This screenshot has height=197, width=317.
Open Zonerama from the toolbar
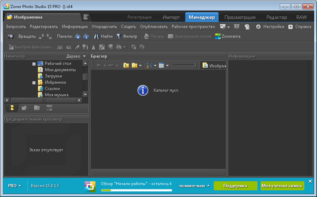(228, 37)
